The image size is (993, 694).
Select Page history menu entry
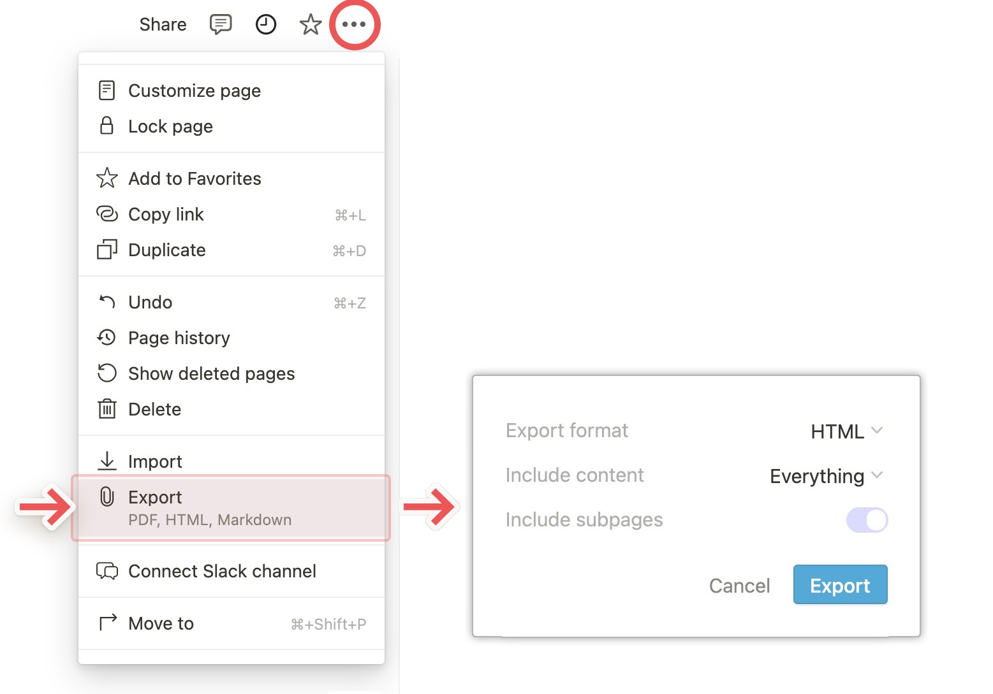coord(232,338)
